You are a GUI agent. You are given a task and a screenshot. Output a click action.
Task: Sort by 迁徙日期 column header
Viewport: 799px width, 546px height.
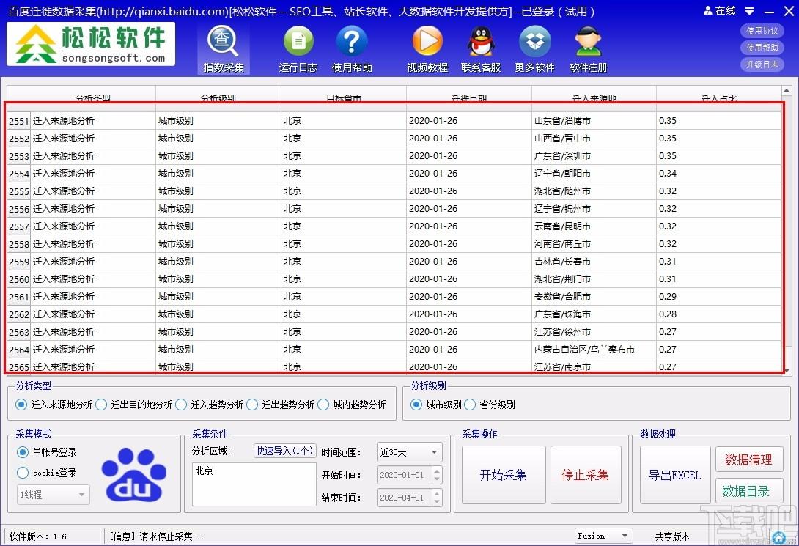(469, 97)
